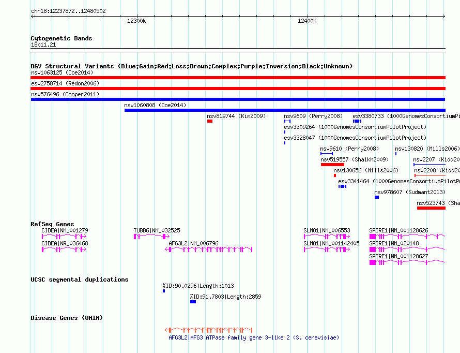Viewport: 460px width, 353px height.
Task: Click the nsv576496 (Cooper2011) label
Action: tap(65, 94)
